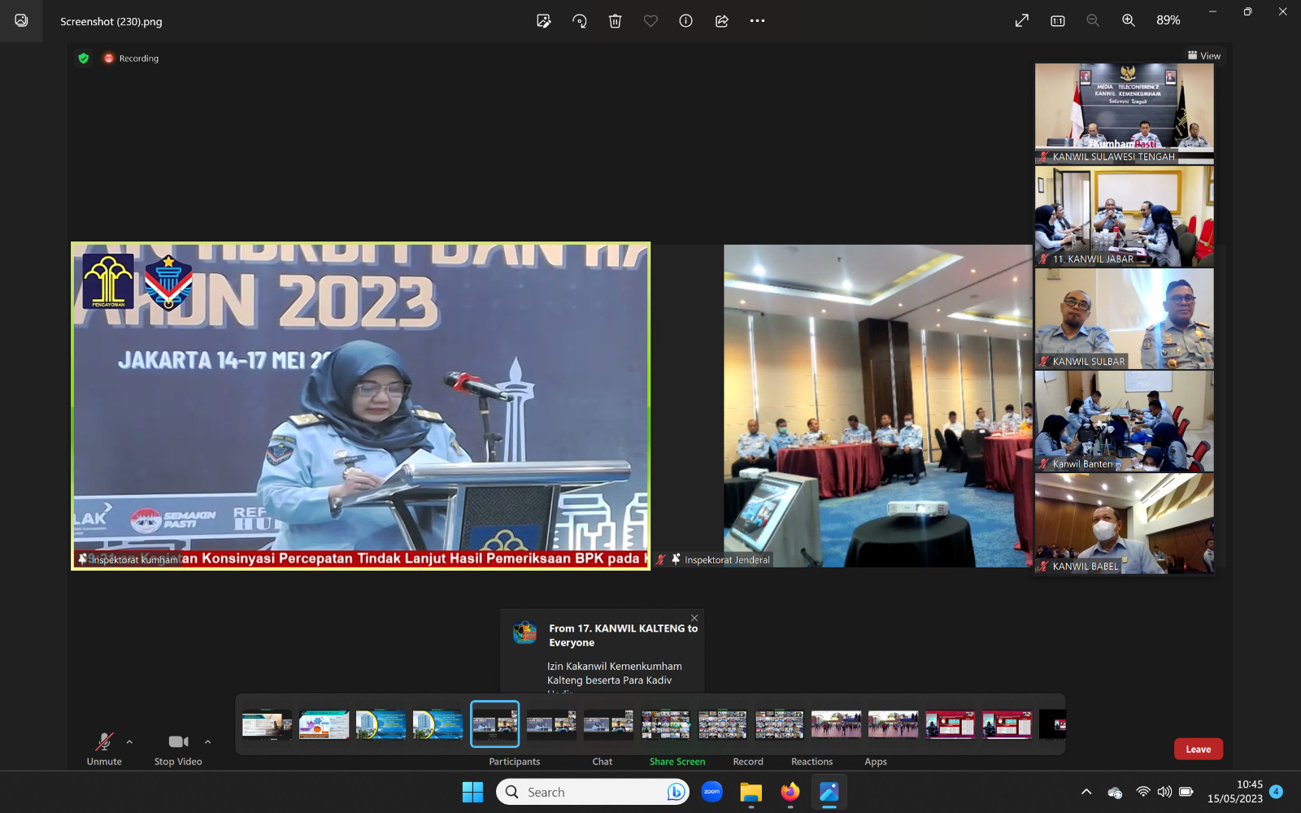Zoom out with the minus magnifier
This screenshot has width=1301, height=813.
coord(1093,21)
